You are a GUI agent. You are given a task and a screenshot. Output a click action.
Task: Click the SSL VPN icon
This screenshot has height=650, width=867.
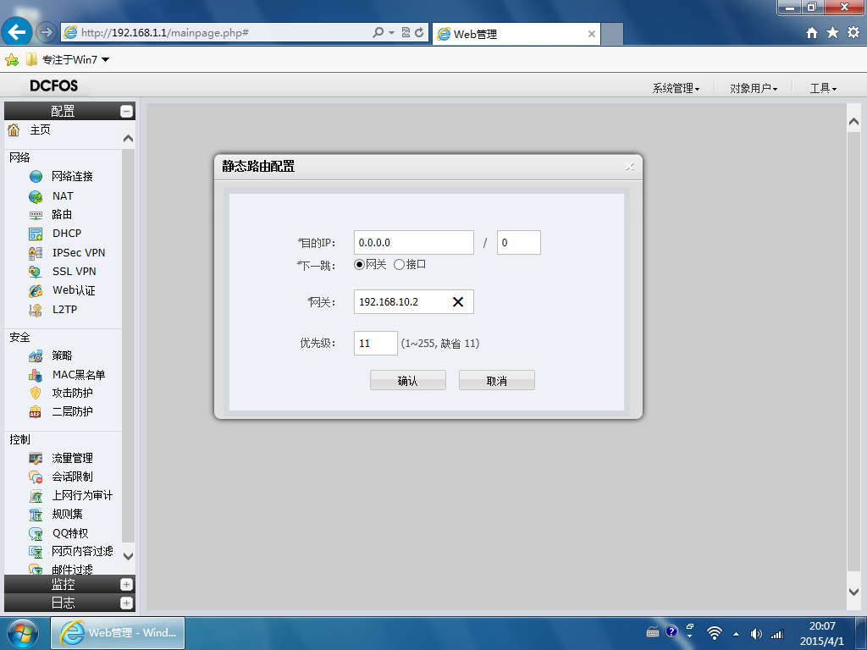pyautogui.click(x=36, y=272)
